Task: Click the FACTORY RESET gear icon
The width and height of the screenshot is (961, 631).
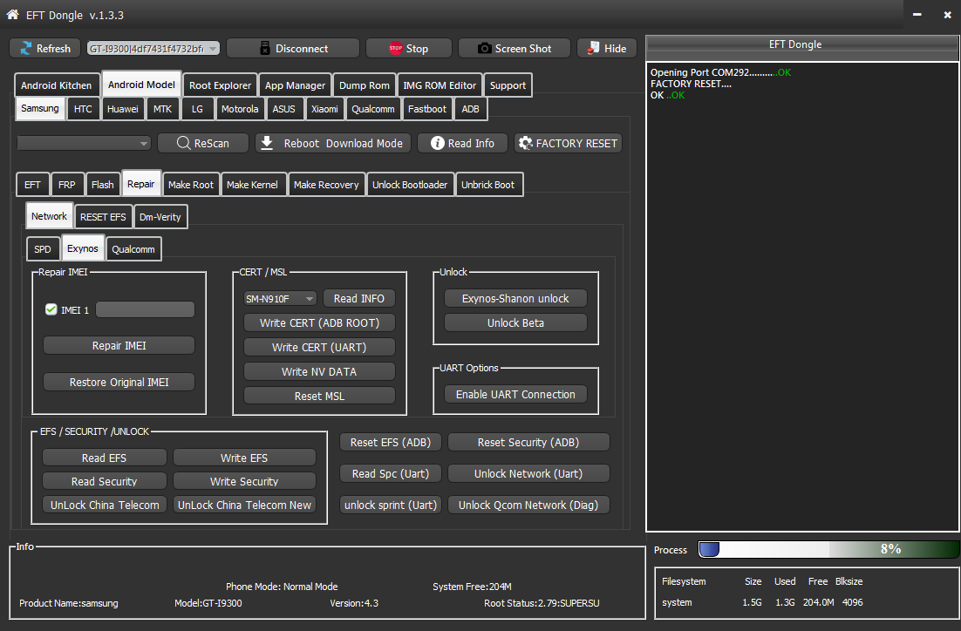Action: pos(525,143)
